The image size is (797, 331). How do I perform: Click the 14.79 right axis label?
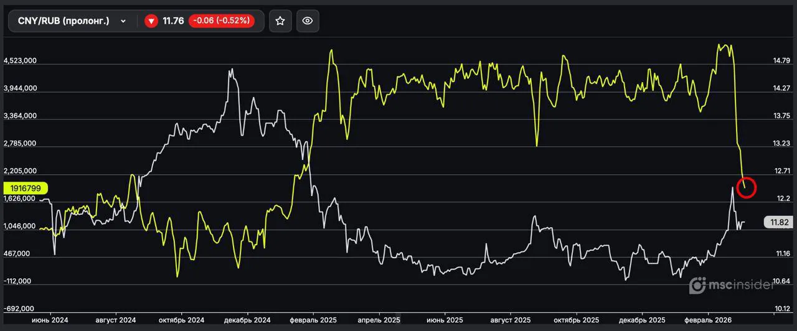(781, 61)
